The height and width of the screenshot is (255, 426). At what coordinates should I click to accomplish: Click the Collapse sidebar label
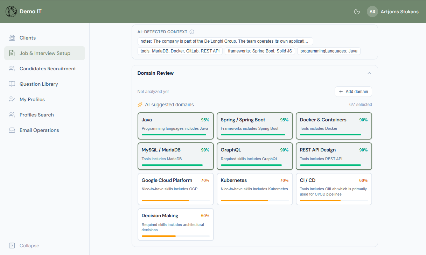pyautogui.click(x=29, y=246)
